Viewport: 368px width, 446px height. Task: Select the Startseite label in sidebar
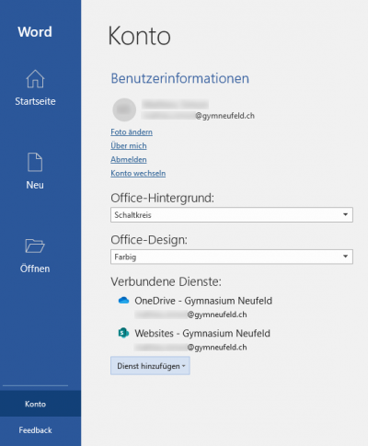tap(35, 101)
